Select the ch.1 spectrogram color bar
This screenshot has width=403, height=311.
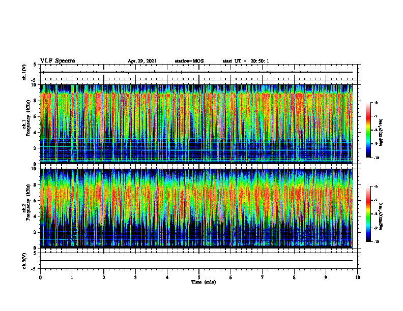click(368, 130)
